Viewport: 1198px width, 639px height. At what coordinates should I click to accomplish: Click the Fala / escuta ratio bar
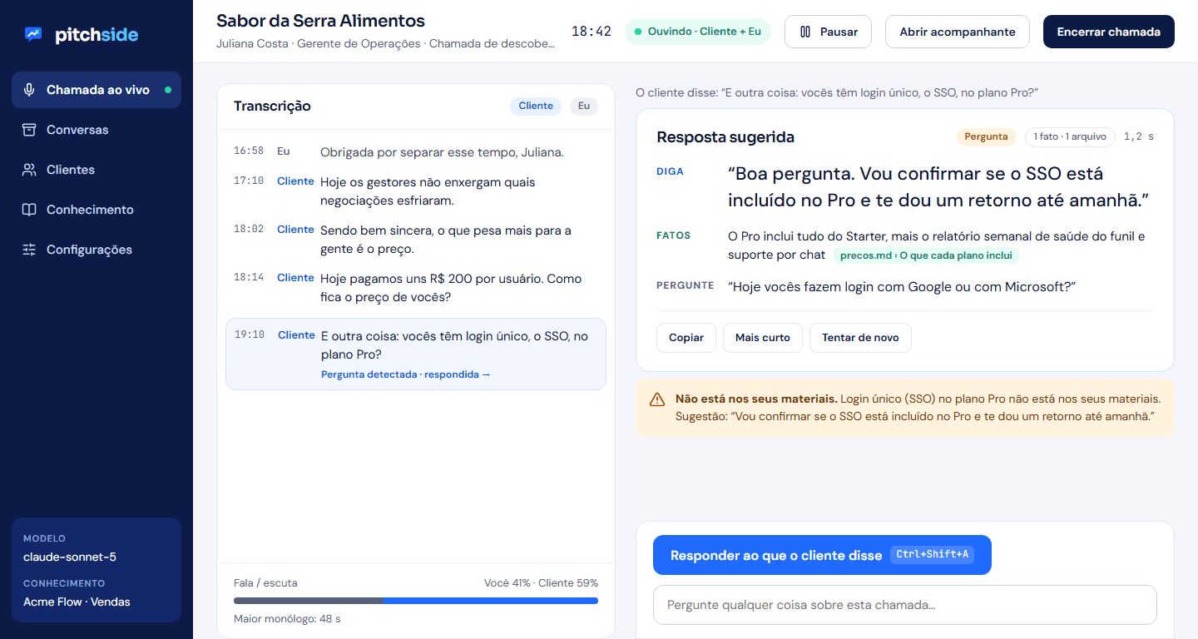pyautogui.click(x=416, y=601)
